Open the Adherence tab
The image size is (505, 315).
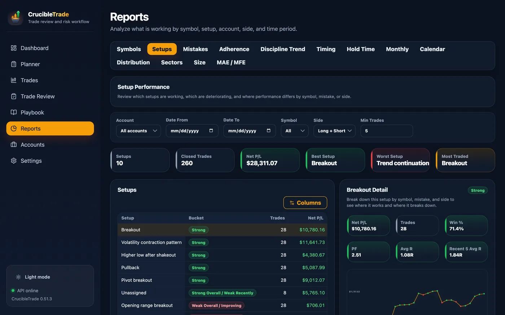(234, 49)
